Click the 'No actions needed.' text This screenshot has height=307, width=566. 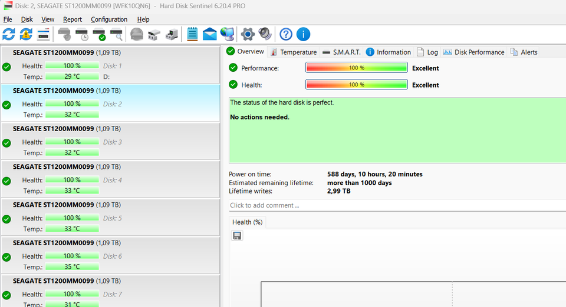(260, 117)
